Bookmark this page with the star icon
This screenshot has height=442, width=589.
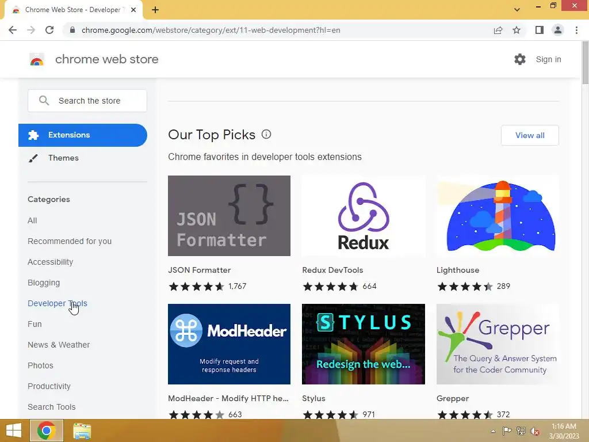click(x=517, y=30)
